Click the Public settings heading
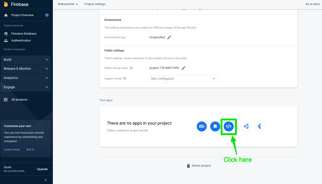Screen dimensions: 322x184 coord(114,50)
